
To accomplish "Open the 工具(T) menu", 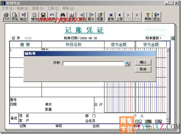I will tap(53, 8).
